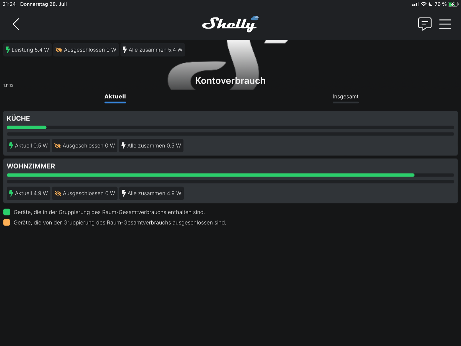Expand the KÜCHE room section
The image size is (461, 346).
18,118
